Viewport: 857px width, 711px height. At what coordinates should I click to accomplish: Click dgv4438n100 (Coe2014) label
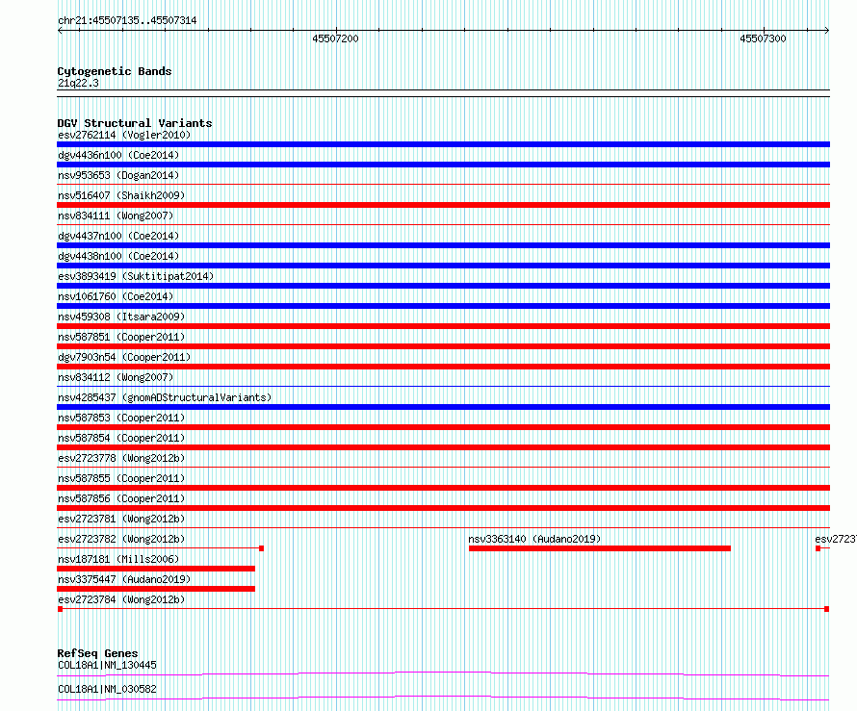coord(118,256)
